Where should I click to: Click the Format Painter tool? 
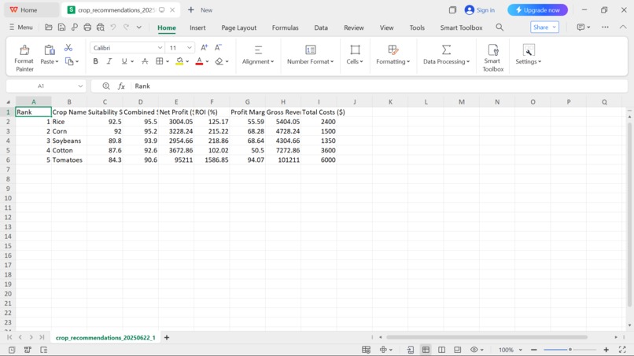24,58
